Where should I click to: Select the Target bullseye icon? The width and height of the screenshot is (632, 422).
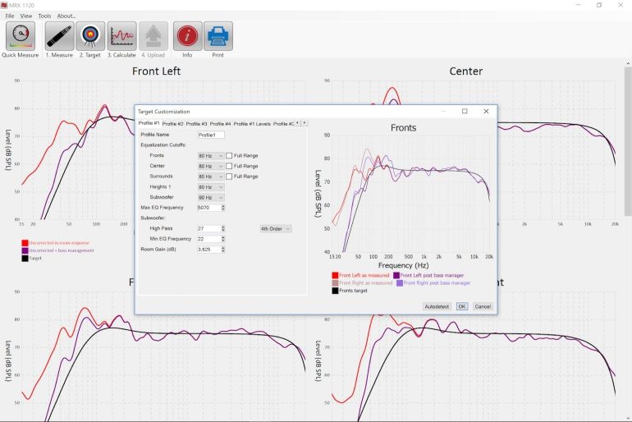pos(90,36)
